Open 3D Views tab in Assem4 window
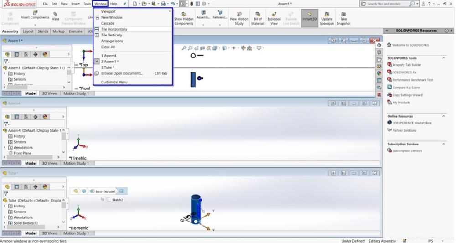The width and height of the screenshot is (456, 243). click(50, 163)
